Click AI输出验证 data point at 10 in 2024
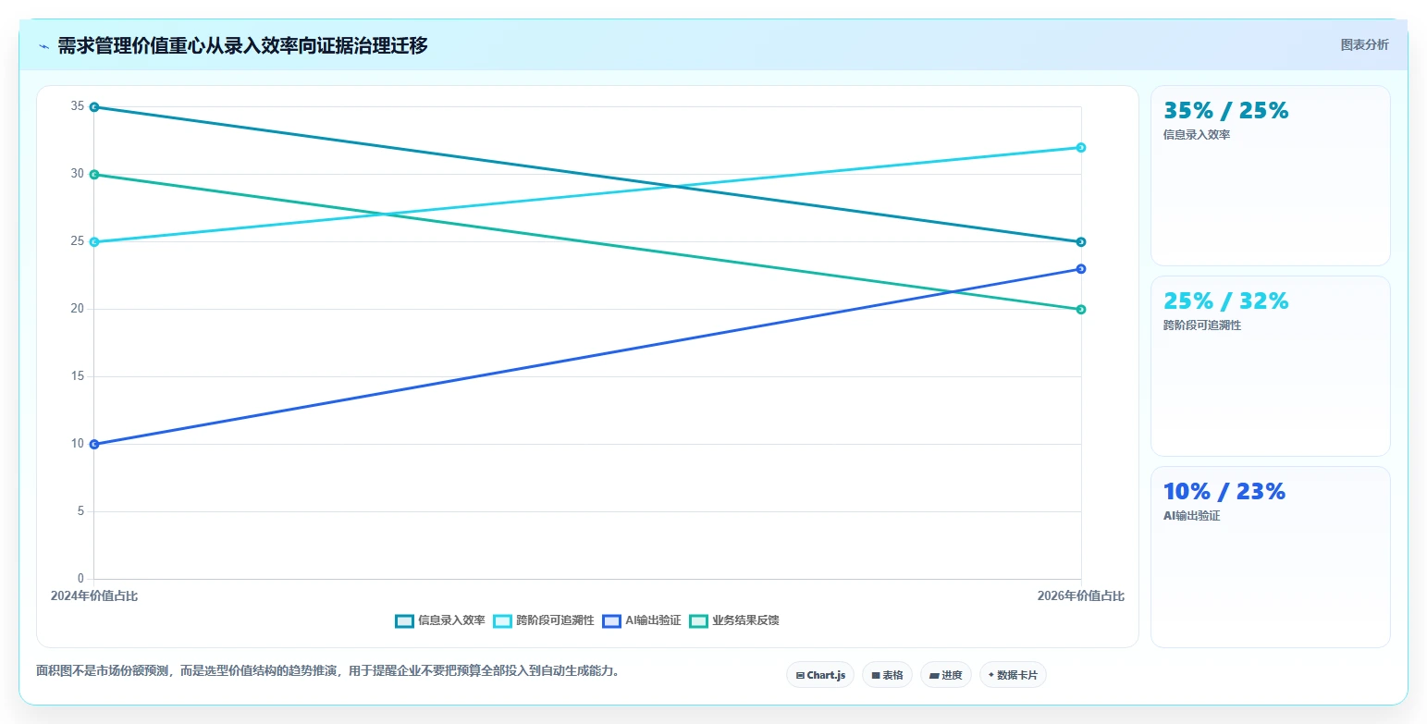1427x724 pixels. pyautogui.click(x=94, y=445)
